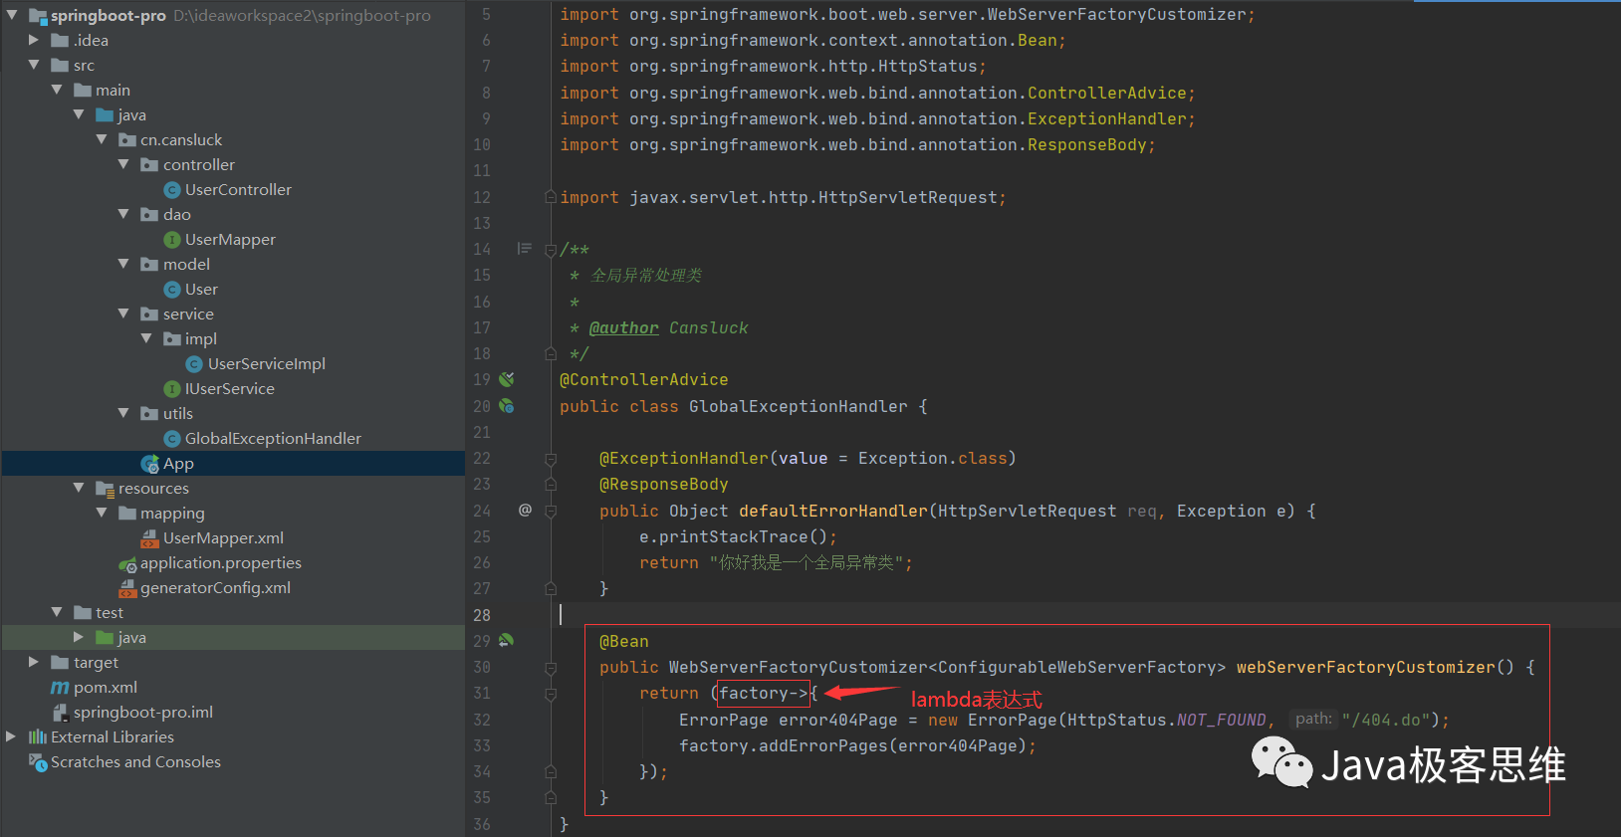Expand the .idea folder arrow
The height and width of the screenshot is (837, 1621).
click(34, 40)
